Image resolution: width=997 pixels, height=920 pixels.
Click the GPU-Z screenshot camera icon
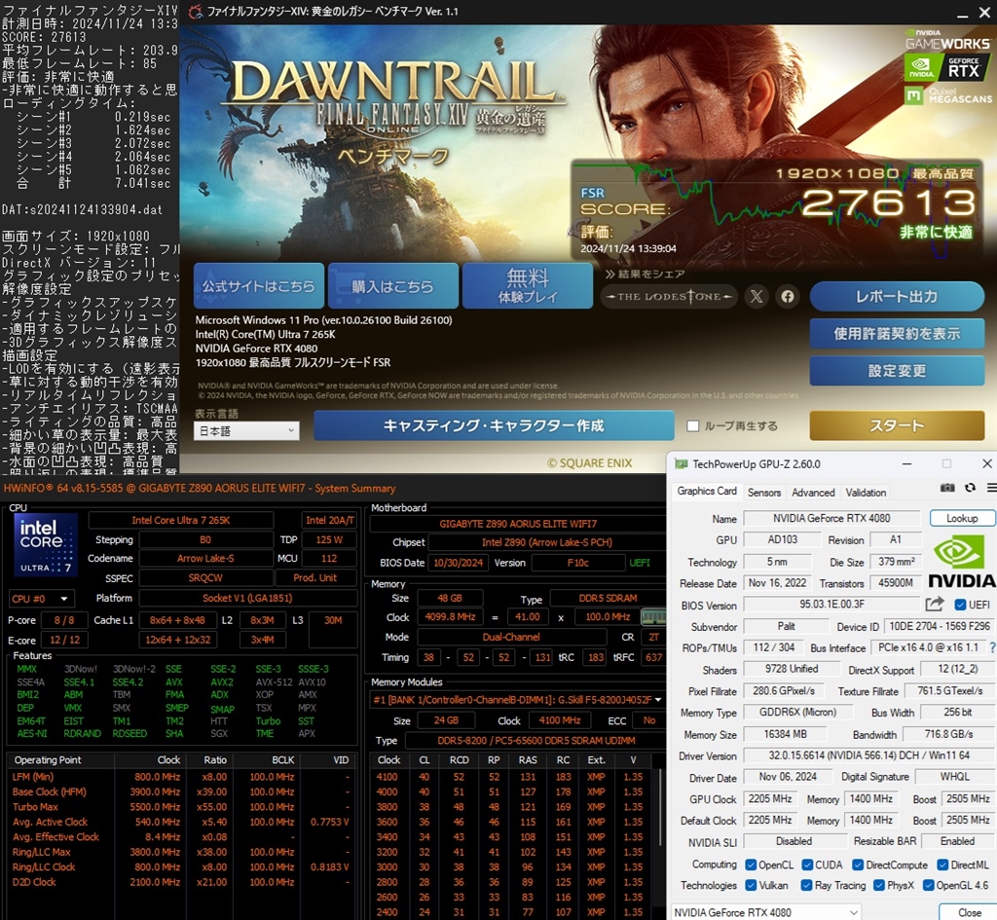[946, 488]
